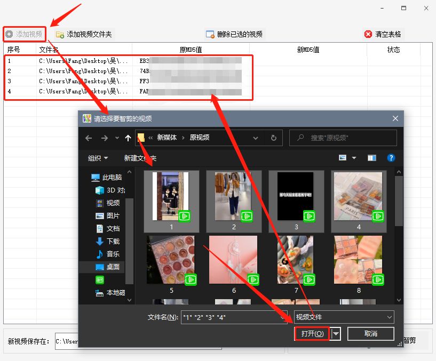展开文件名输入框的下拉列表

281,317
